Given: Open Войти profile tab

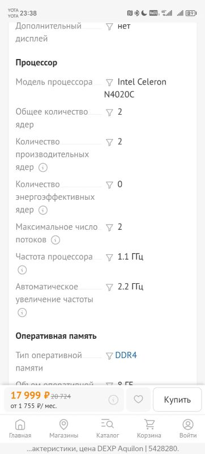Looking at the screenshot, I should pos(188,428).
